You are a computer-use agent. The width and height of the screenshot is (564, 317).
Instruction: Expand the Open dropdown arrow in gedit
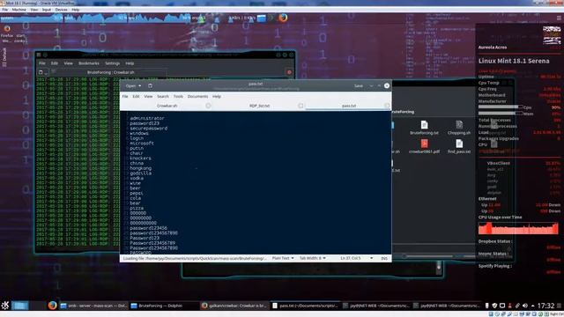click(140, 86)
